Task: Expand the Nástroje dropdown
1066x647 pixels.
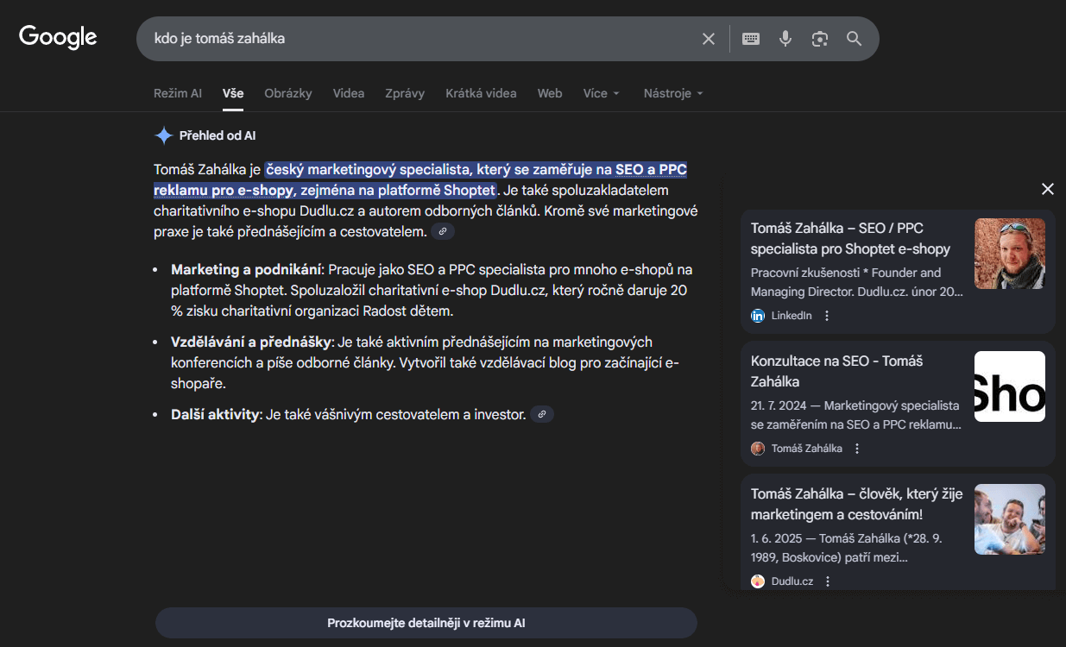Action: coord(673,93)
